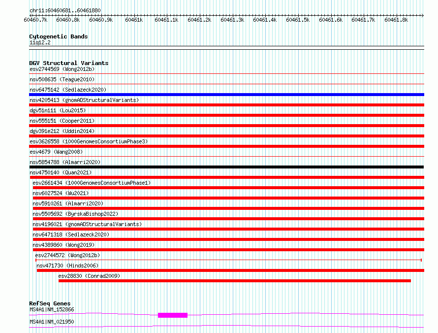Viewport: 438px width, 333px height.
Task: Click the thin red esv2744572 variant line
Action: (228, 260)
